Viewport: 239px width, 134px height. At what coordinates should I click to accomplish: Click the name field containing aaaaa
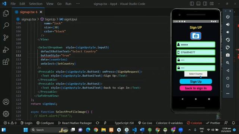pyautogui.click(x=196, y=45)
